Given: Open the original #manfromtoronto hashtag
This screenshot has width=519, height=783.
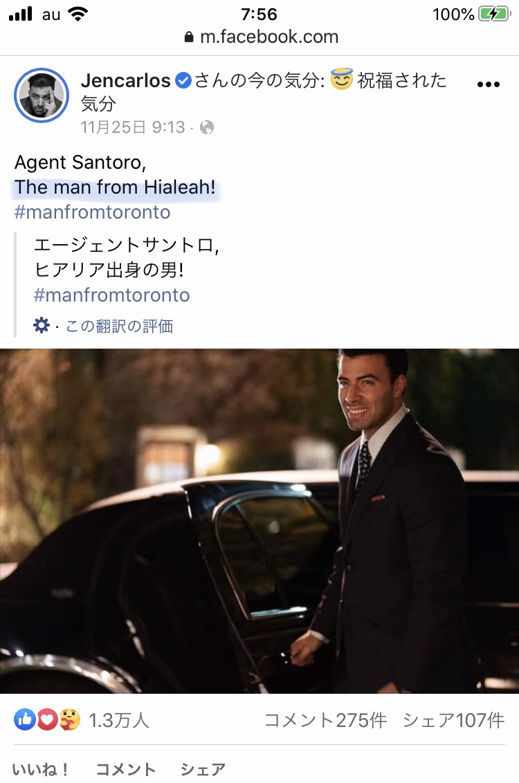Looking at the screenshot, I should [x=93, y=212].
